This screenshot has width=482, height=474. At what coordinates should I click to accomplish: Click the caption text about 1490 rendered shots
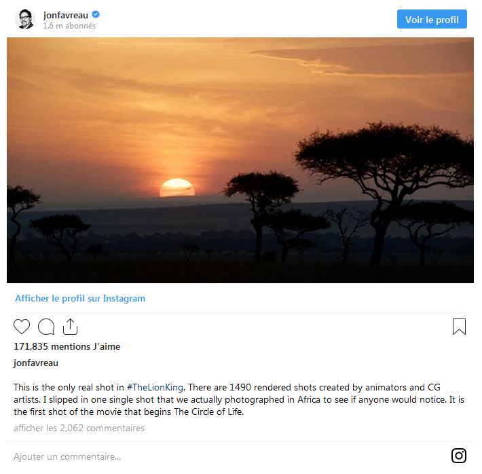tap(239, 399)
